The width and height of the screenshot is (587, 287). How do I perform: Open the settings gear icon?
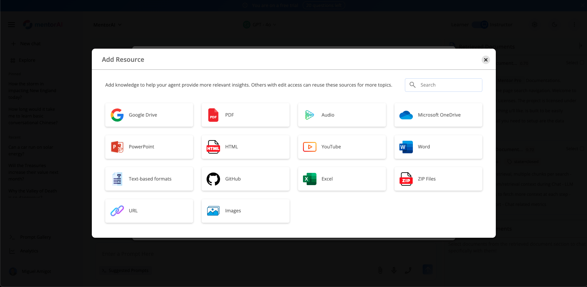coord(535,24)
